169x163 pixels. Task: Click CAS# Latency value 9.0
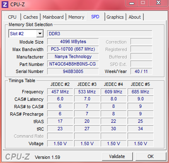coord(140,99)
